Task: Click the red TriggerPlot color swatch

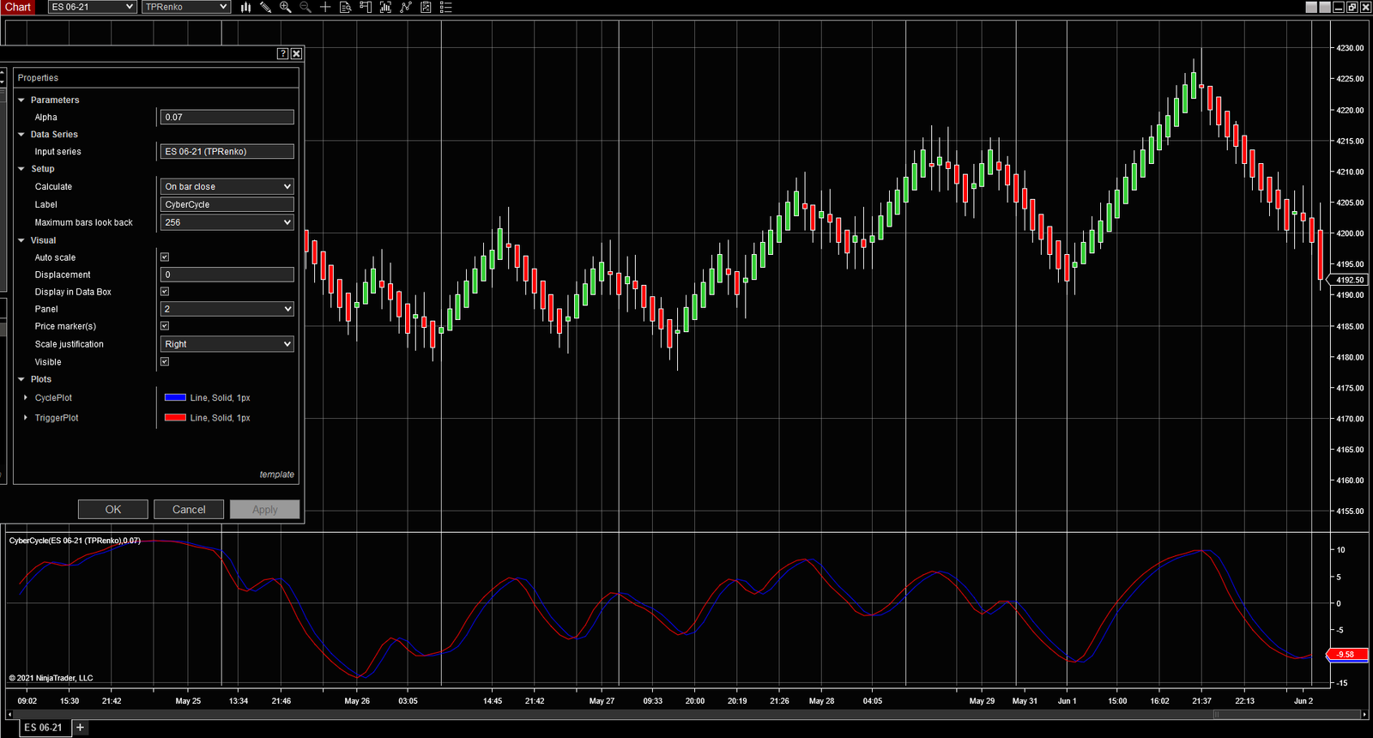Action: pos(175,418)
